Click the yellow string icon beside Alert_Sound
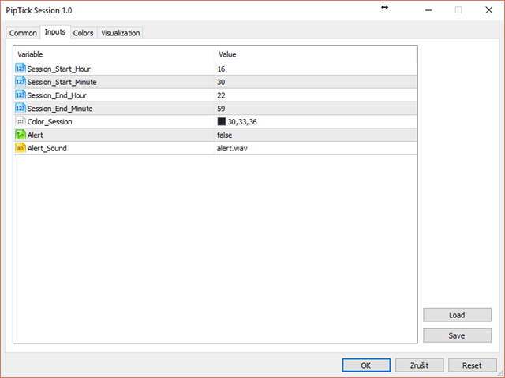 tap(21, 148)
